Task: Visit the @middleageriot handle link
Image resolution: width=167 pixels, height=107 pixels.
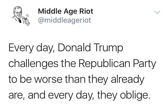Action: [64, 20]
